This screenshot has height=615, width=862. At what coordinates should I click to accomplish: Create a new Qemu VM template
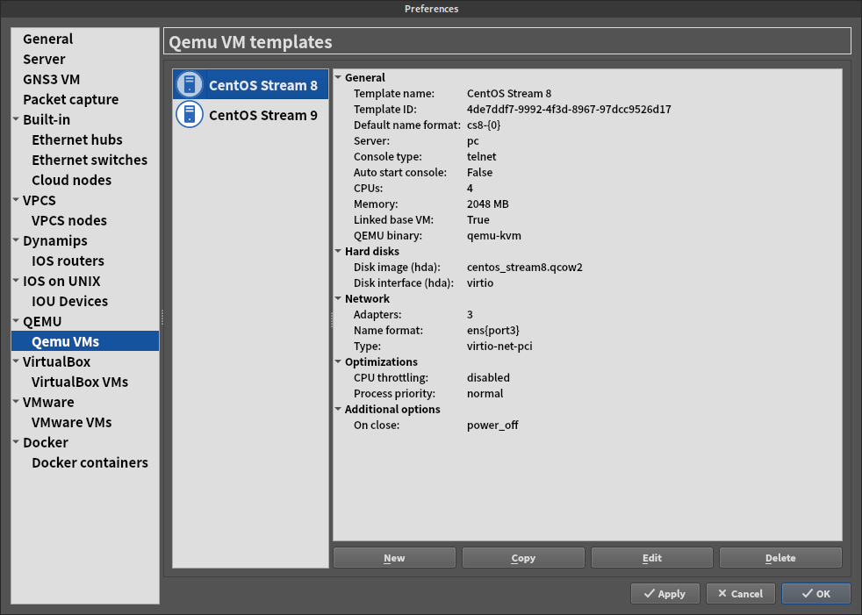[x=393, y=557]
